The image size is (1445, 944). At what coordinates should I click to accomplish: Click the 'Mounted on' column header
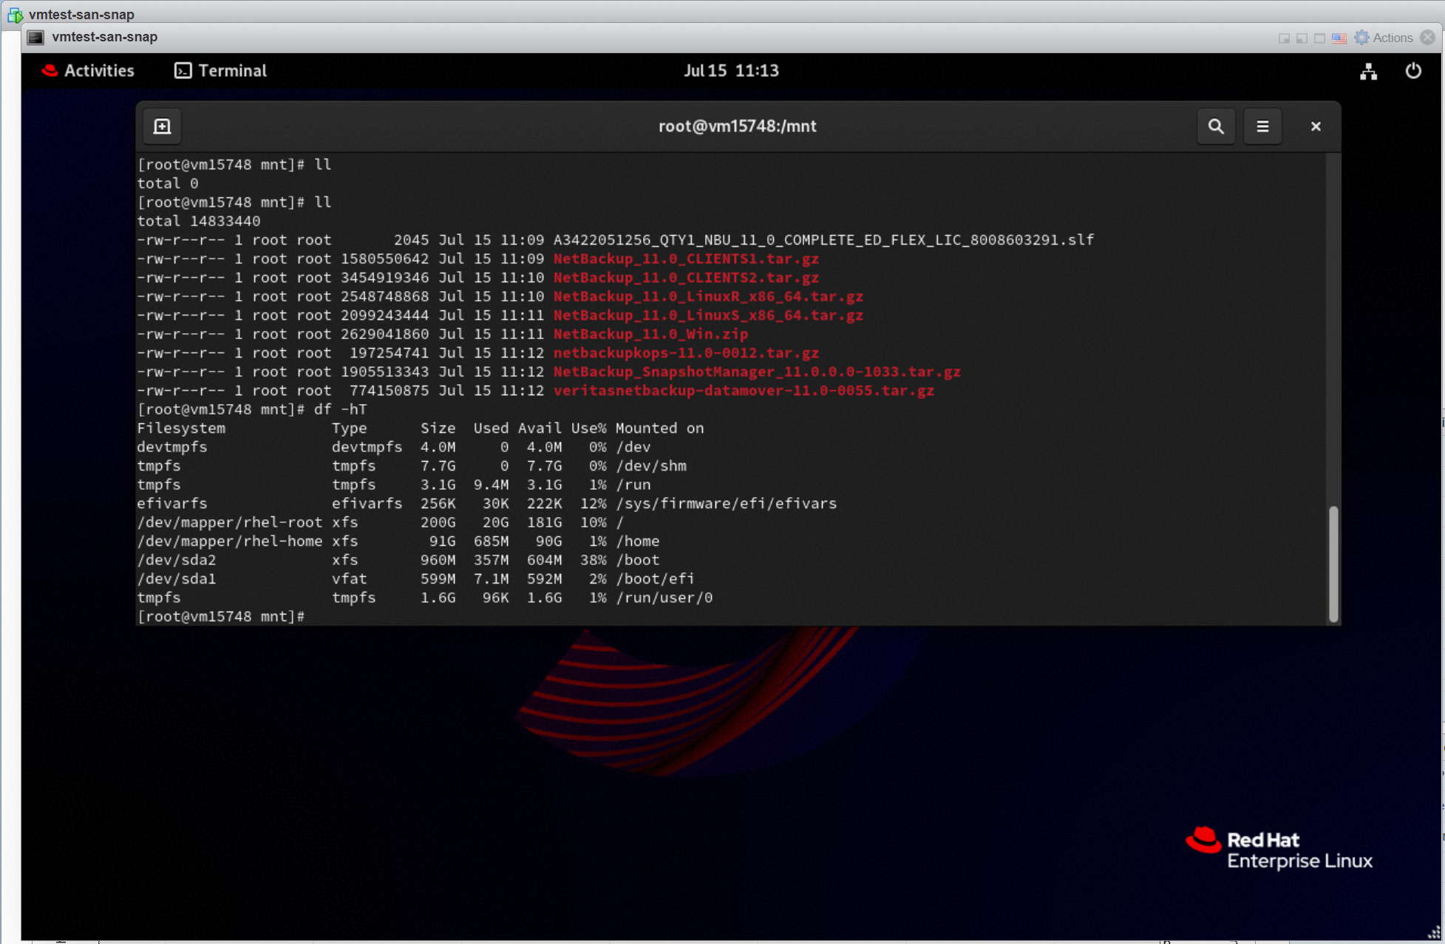pos(659,428)
